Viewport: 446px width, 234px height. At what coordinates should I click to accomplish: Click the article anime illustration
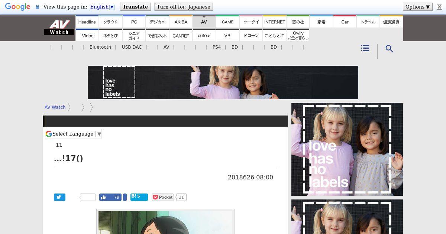click(x=165, y=222)
